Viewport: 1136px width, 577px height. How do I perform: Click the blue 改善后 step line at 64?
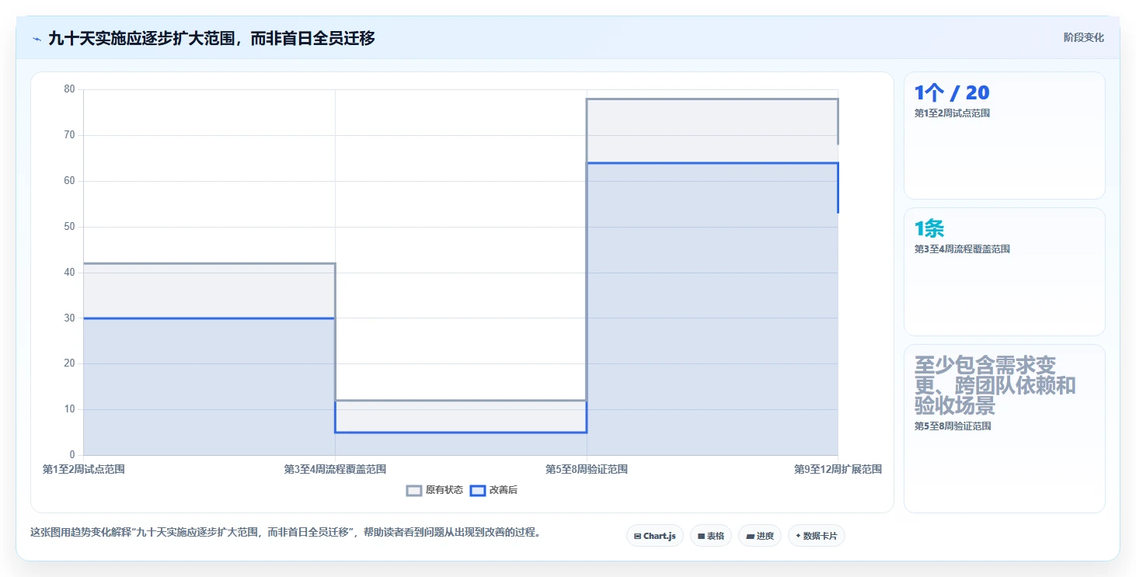712,163
